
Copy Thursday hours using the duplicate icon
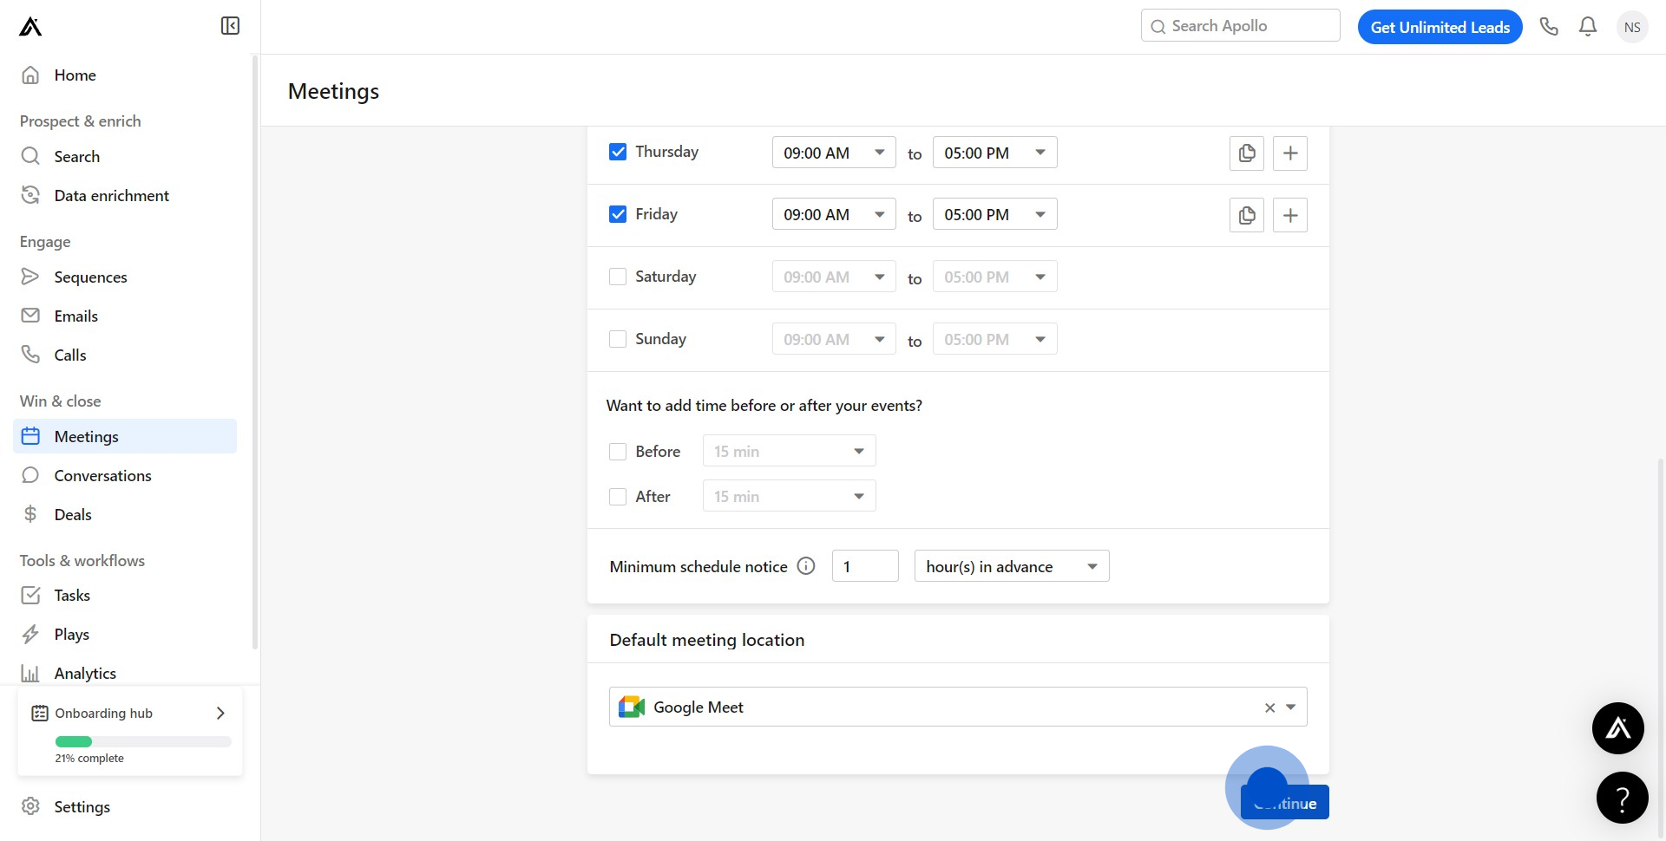click(1247, 153)
